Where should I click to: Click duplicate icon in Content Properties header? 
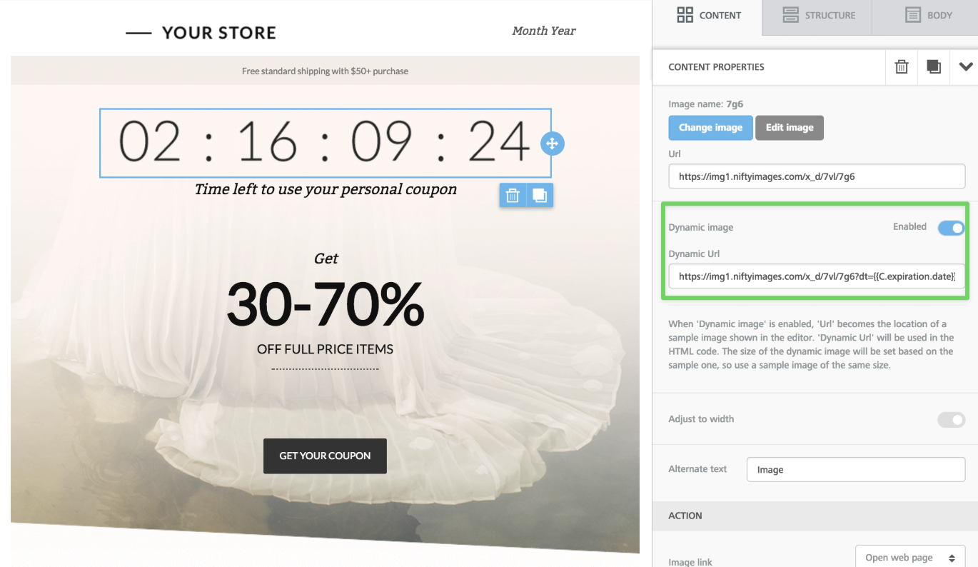[x=933, y=66]
